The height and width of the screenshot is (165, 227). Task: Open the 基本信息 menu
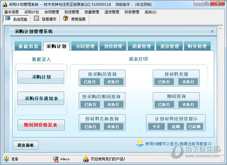(x=11, y=12)
